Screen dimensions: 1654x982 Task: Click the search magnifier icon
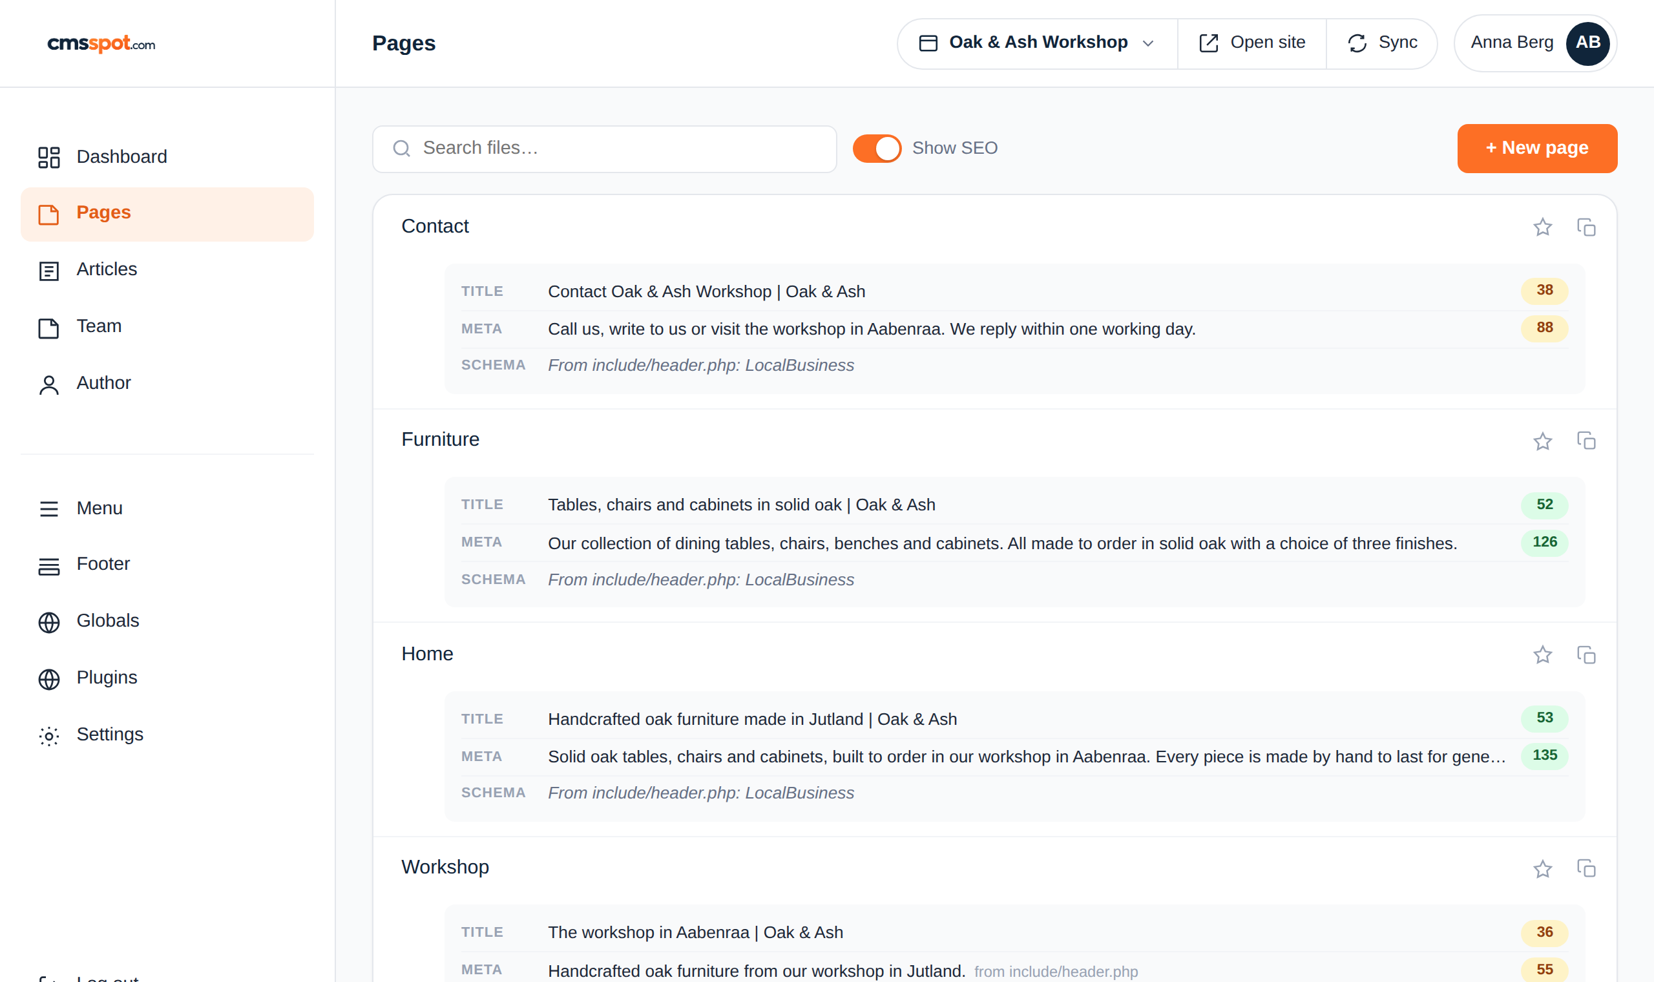point(402,148)
